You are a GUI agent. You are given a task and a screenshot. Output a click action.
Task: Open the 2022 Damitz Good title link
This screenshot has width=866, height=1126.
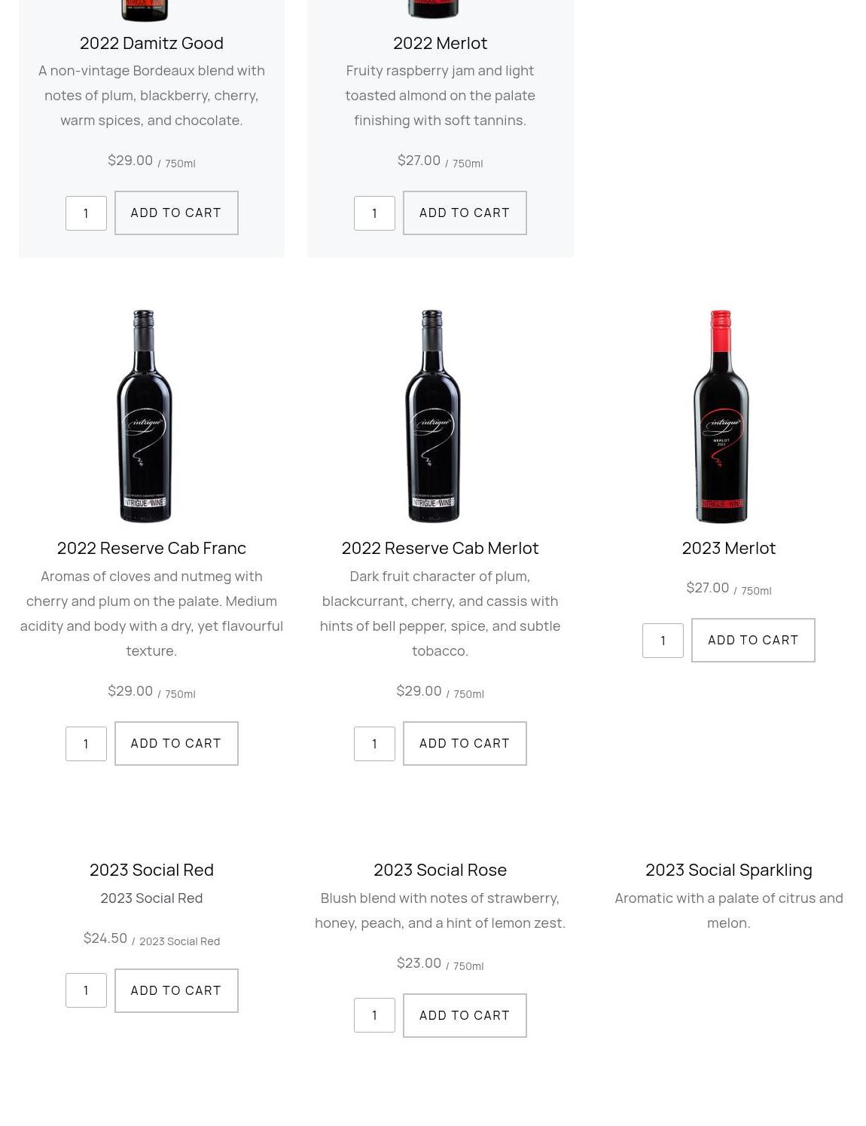coord(151,43)
